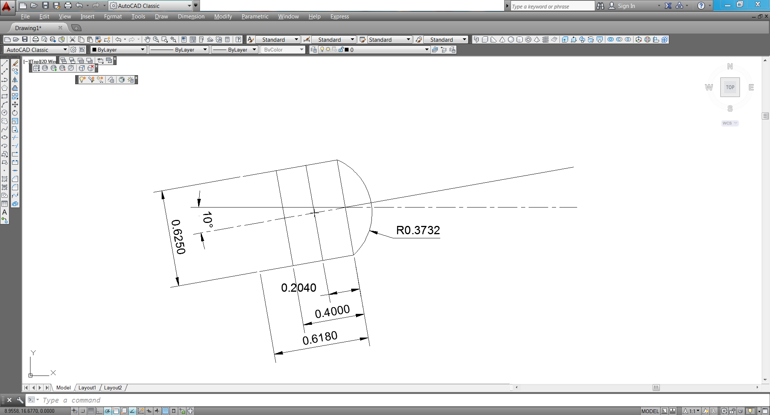770x415 pixels.
Task: Select the 3D Box solid tool
Action: click(485, 39)
